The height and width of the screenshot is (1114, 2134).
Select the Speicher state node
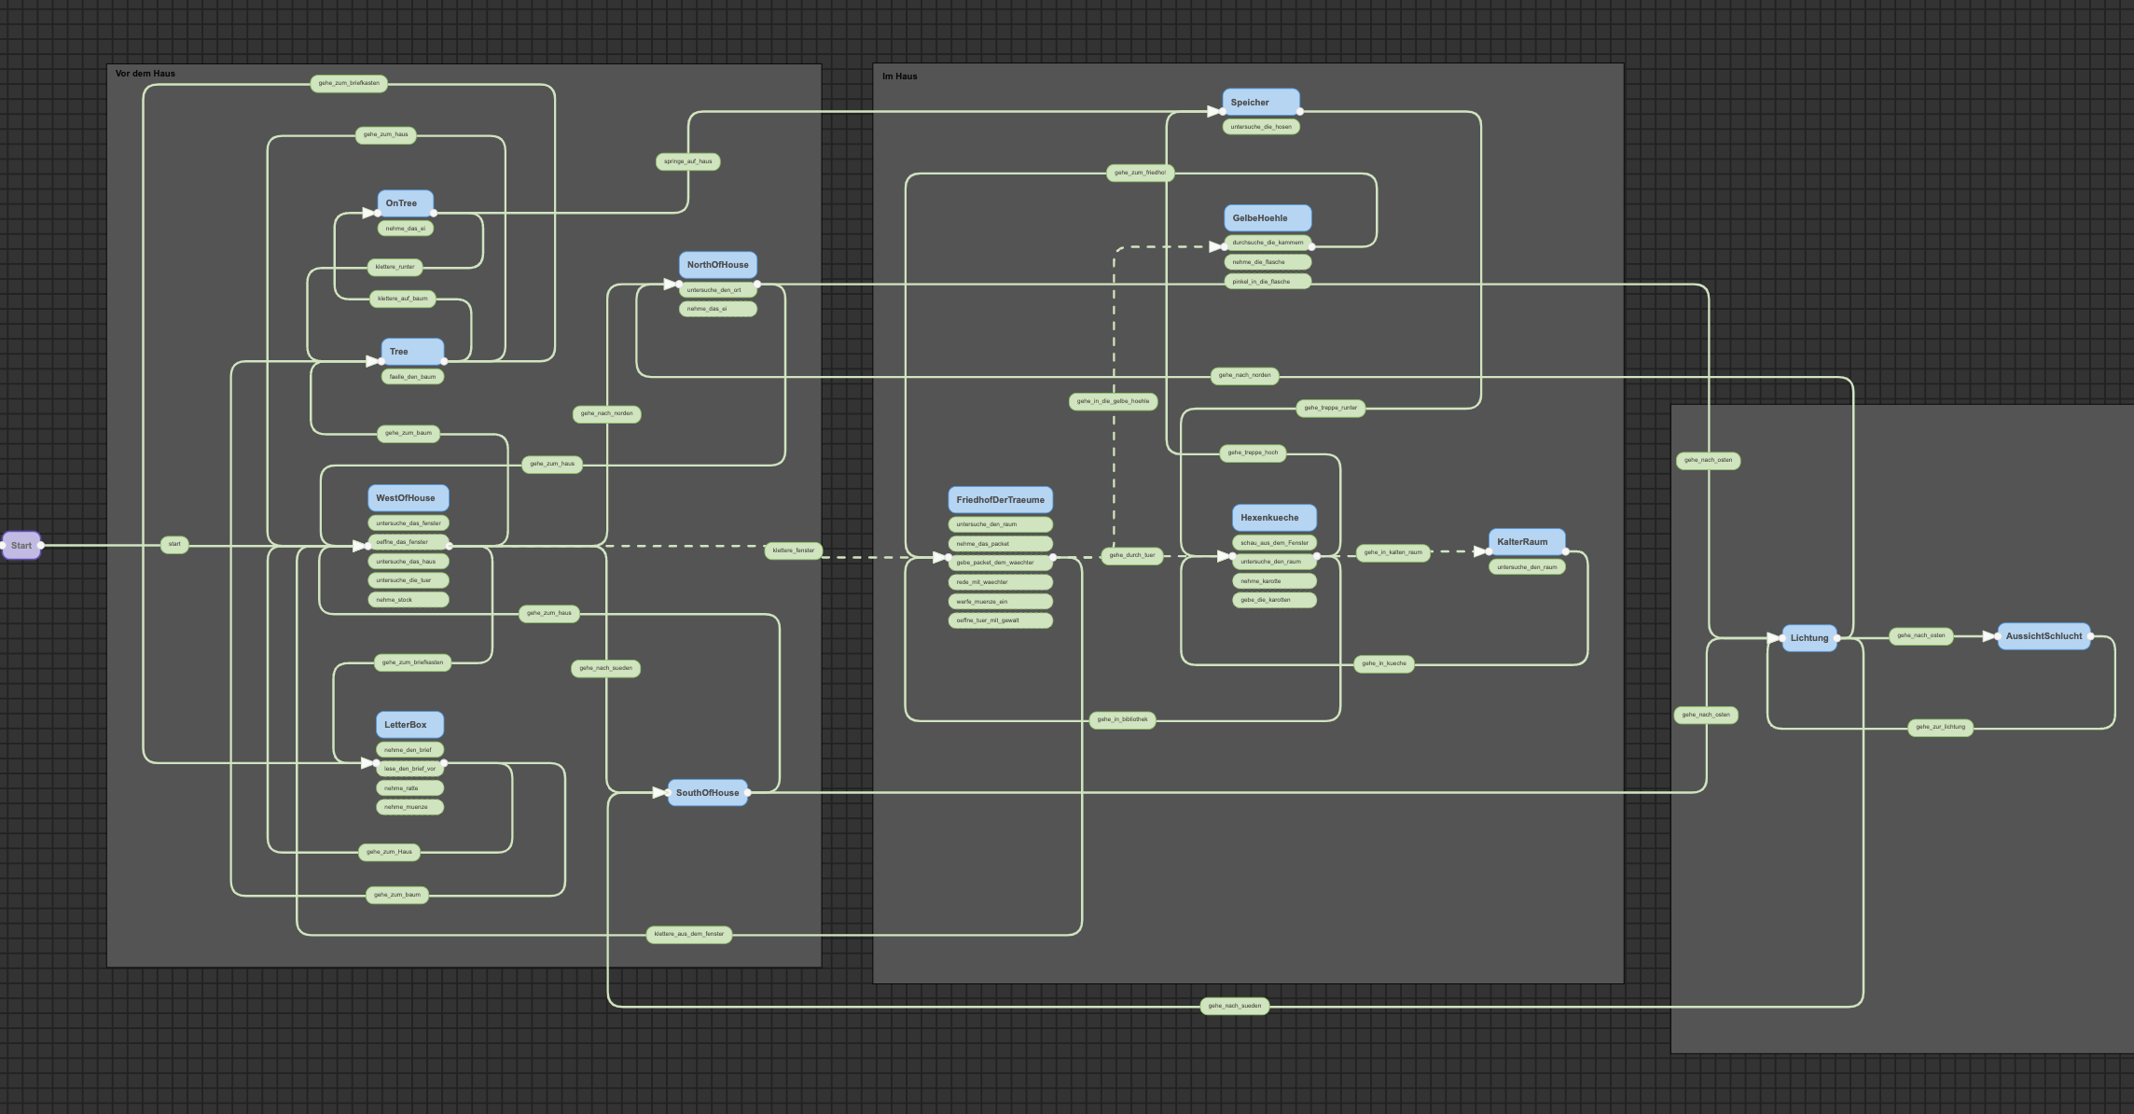click(1260, 103)
